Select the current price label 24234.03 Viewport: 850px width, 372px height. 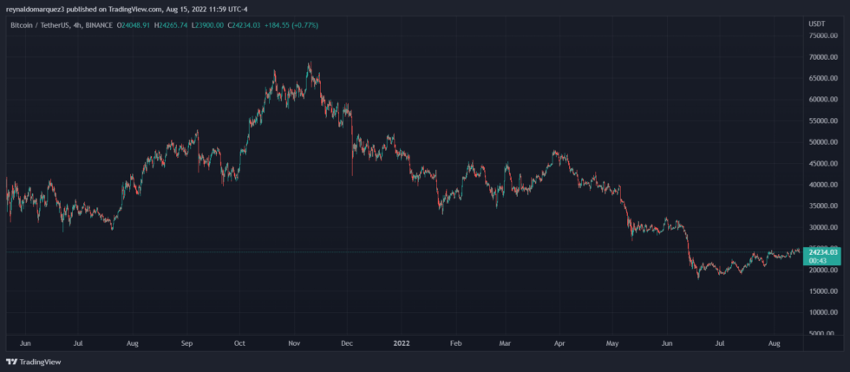pyautogui.click(x=819, y=251)
